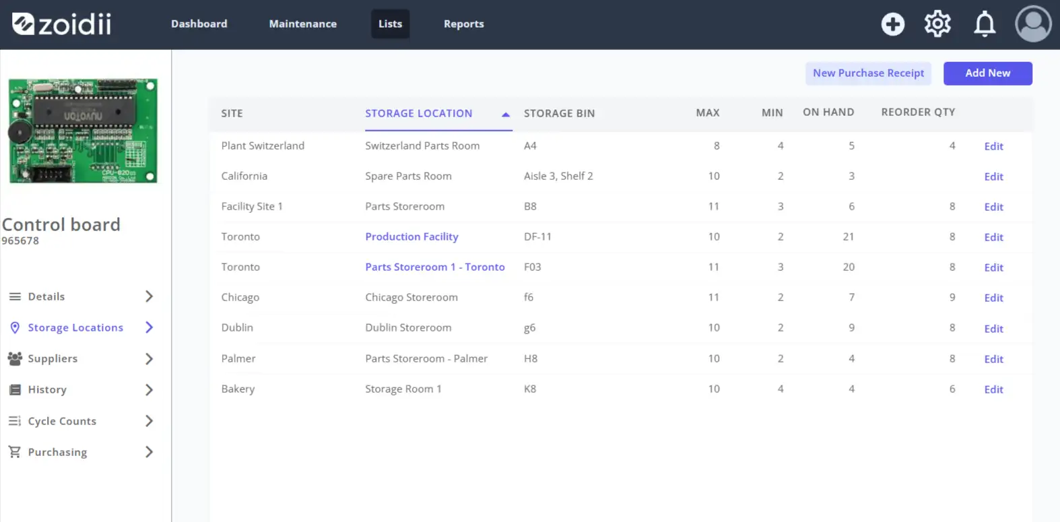Screen dimensions: 1060x522
Task: Expand the Details section chevron
Action: click(x=150, y=296)
